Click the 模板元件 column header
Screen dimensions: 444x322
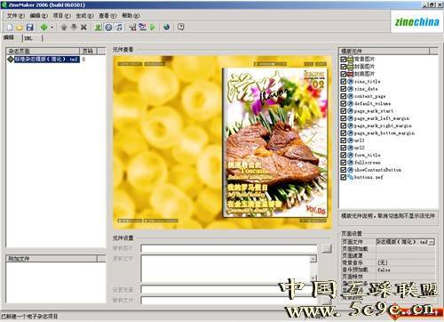pyautogui.click(x=384, y=51)
